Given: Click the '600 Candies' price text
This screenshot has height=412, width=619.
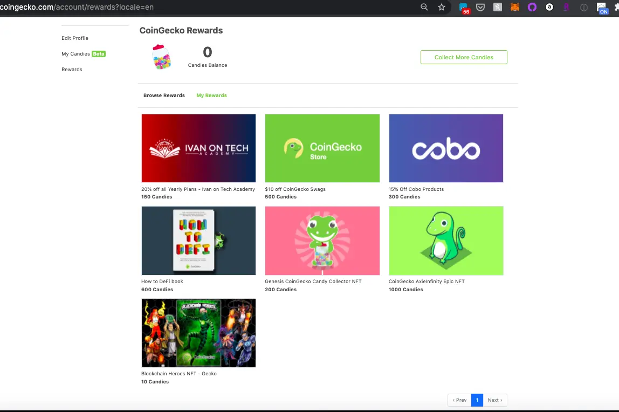Looking at the screenshot, I should tap(157, 290).
